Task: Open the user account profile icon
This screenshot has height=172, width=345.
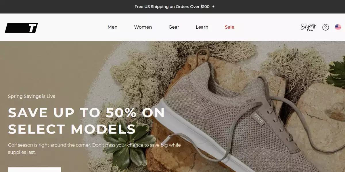Action: pos(325,27)
